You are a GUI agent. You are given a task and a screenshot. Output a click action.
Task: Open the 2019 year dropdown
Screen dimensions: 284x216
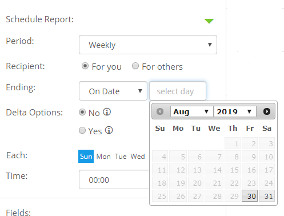coord(235,111)
